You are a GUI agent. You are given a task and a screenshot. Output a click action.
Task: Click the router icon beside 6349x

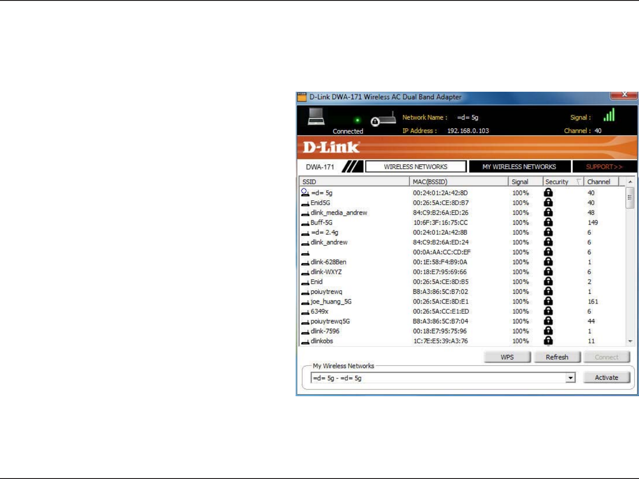pos(305,312)
